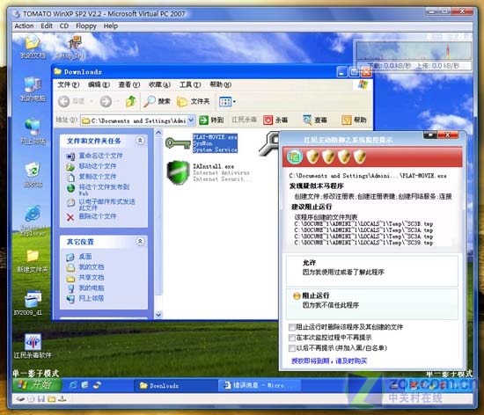Click the 开始 Start button
The width and height of the screenshot is (484, 415).
point(37,385)
